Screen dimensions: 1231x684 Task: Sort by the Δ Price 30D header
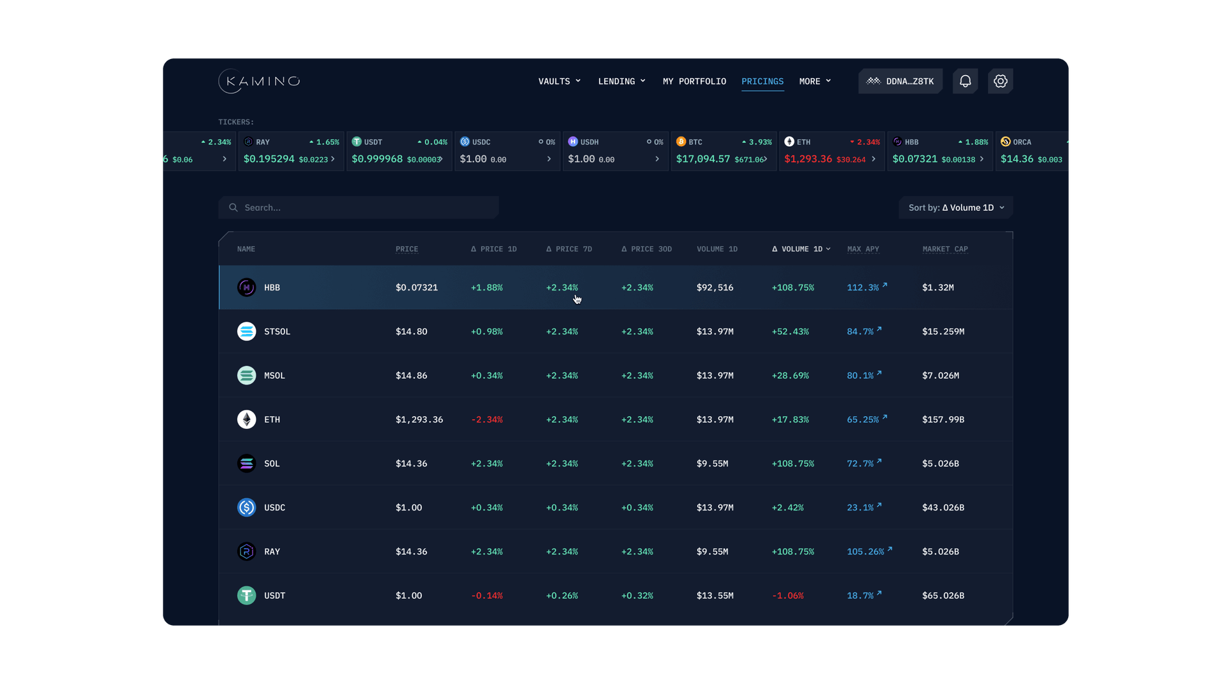click(646, 249)
